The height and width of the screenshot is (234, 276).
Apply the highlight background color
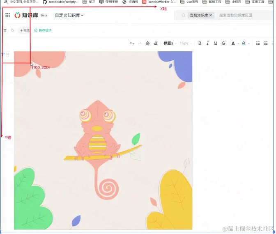pyautogui.click(x=244, y=43)
